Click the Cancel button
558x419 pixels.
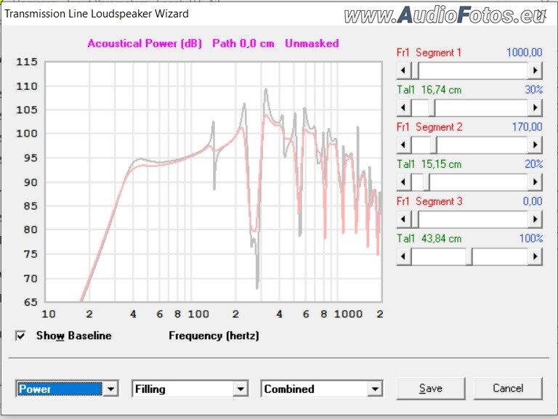[x=508, y=389]
